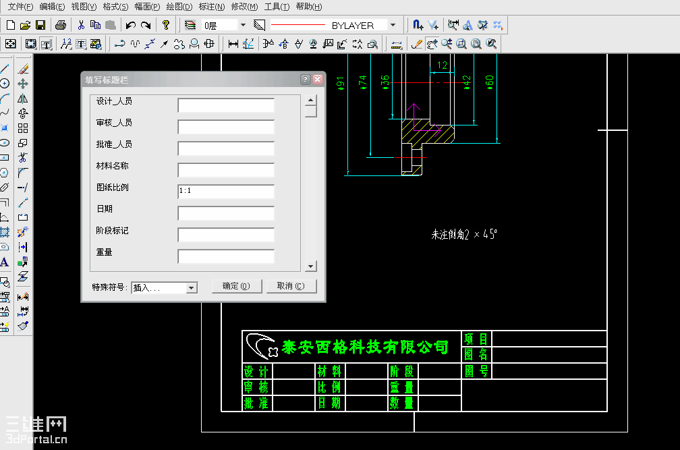
Task: Open the 幅面(P) menu
Action: click(x=147, y=7)
